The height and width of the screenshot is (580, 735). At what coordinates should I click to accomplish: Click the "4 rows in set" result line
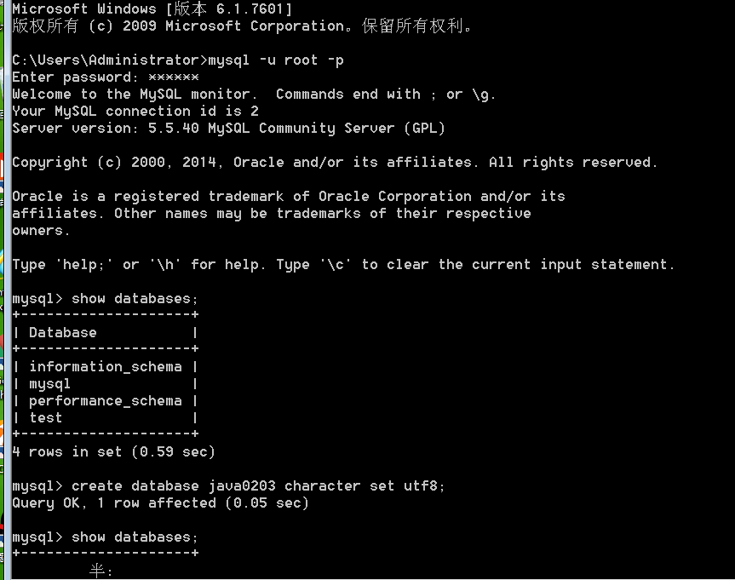(x=113, y=451)
